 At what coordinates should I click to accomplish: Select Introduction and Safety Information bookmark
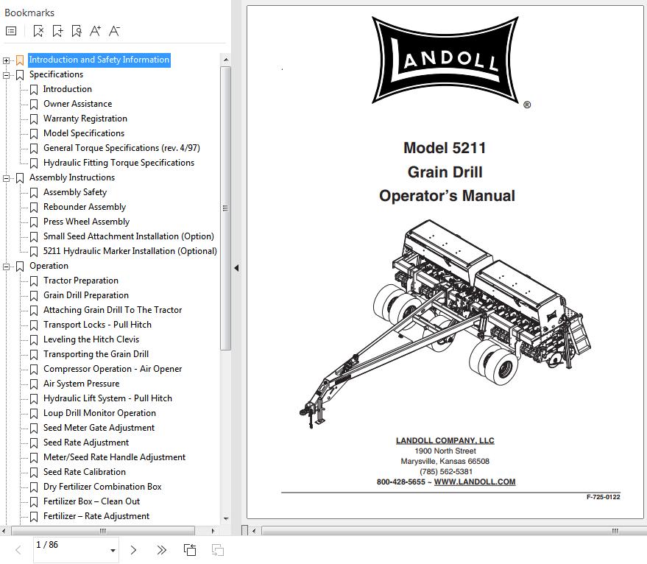[99, 60]
